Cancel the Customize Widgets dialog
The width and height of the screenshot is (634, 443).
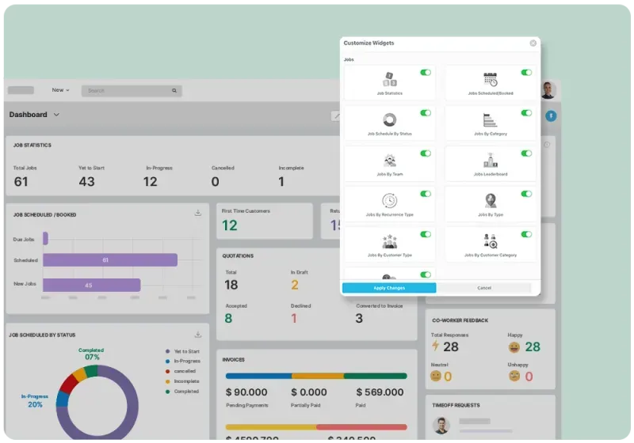pyautogui.click(x=484, y=288)
